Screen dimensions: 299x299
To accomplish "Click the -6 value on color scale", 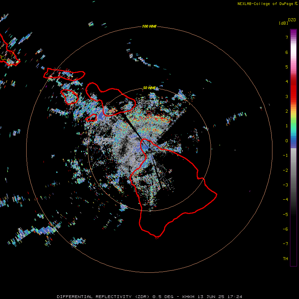I will 285,229.
